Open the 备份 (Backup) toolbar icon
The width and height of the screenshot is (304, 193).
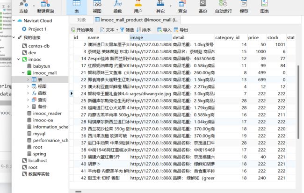(203, 7)
